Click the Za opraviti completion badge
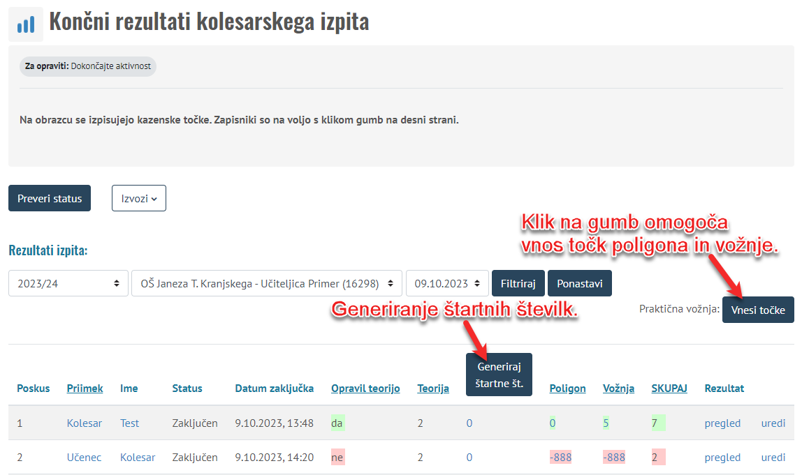Image resolution: width=802 pixels, height=475 pixels. pyautogui.click(x=88, y=66)
